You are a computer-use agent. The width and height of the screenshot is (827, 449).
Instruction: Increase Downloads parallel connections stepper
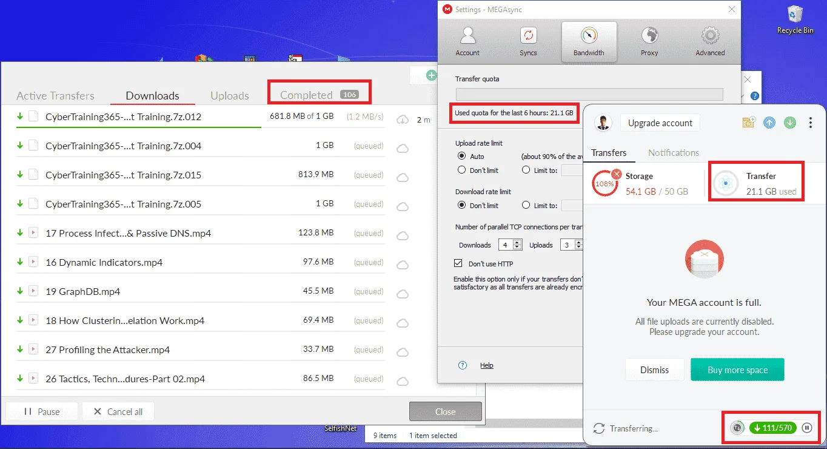[x=517, y=242]
